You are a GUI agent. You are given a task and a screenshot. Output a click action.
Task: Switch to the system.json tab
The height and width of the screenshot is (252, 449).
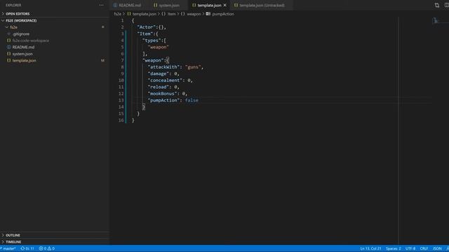tap(167, 5)
